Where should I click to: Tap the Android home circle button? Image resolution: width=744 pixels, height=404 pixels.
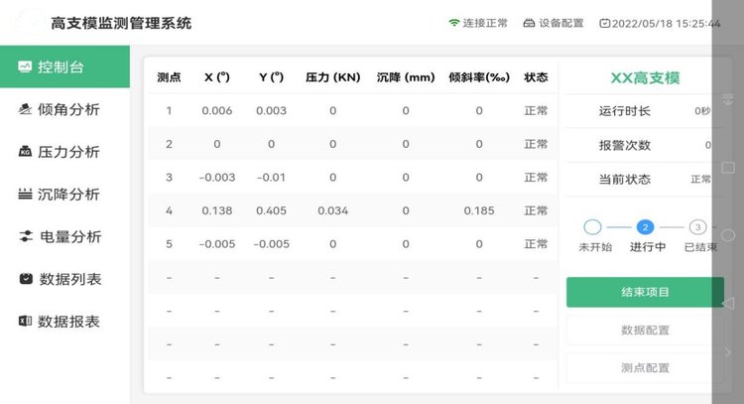tap(728, 235)
